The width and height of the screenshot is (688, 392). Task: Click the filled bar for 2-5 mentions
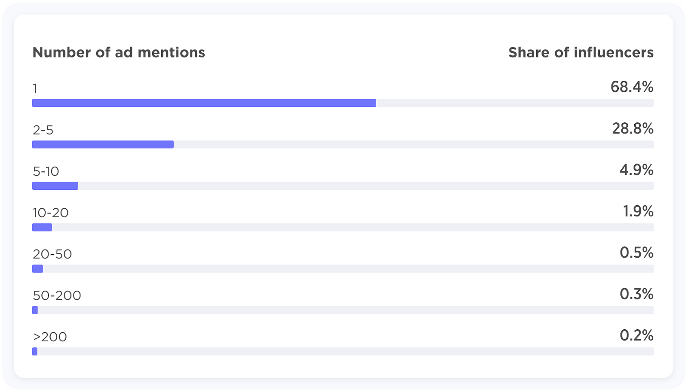pos(103,145)
